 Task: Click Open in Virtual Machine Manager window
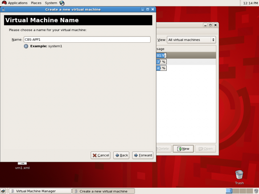click(x=205, y=149)
